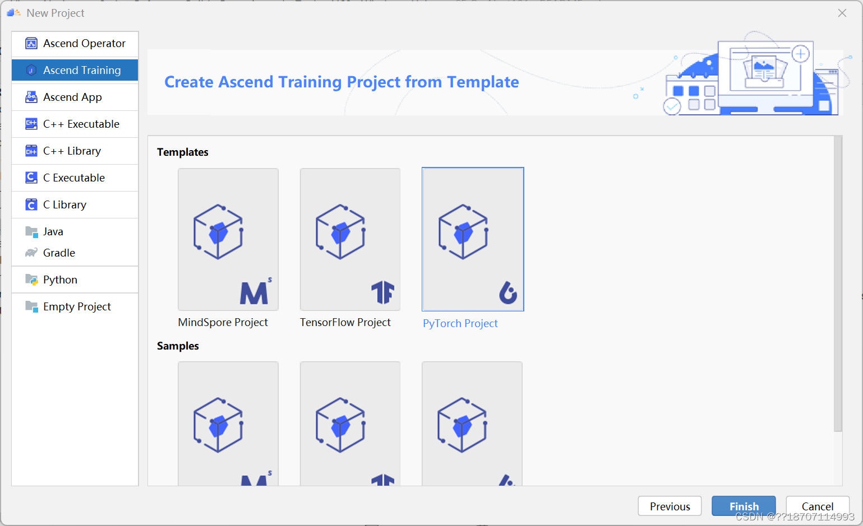863x526 pixels.
Task: Choose C Library project type
Action: (x=75, y=204)
